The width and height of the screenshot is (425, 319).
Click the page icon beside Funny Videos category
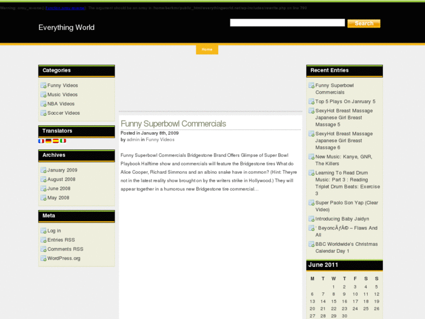[x=43, y=85]
